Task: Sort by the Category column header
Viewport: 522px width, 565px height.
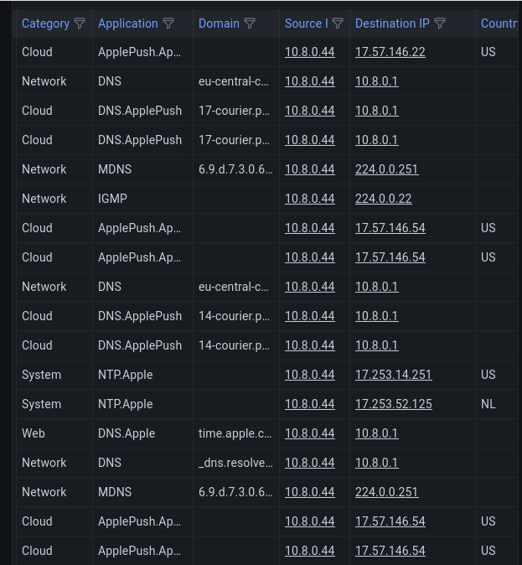Action: tap(45, 23)
